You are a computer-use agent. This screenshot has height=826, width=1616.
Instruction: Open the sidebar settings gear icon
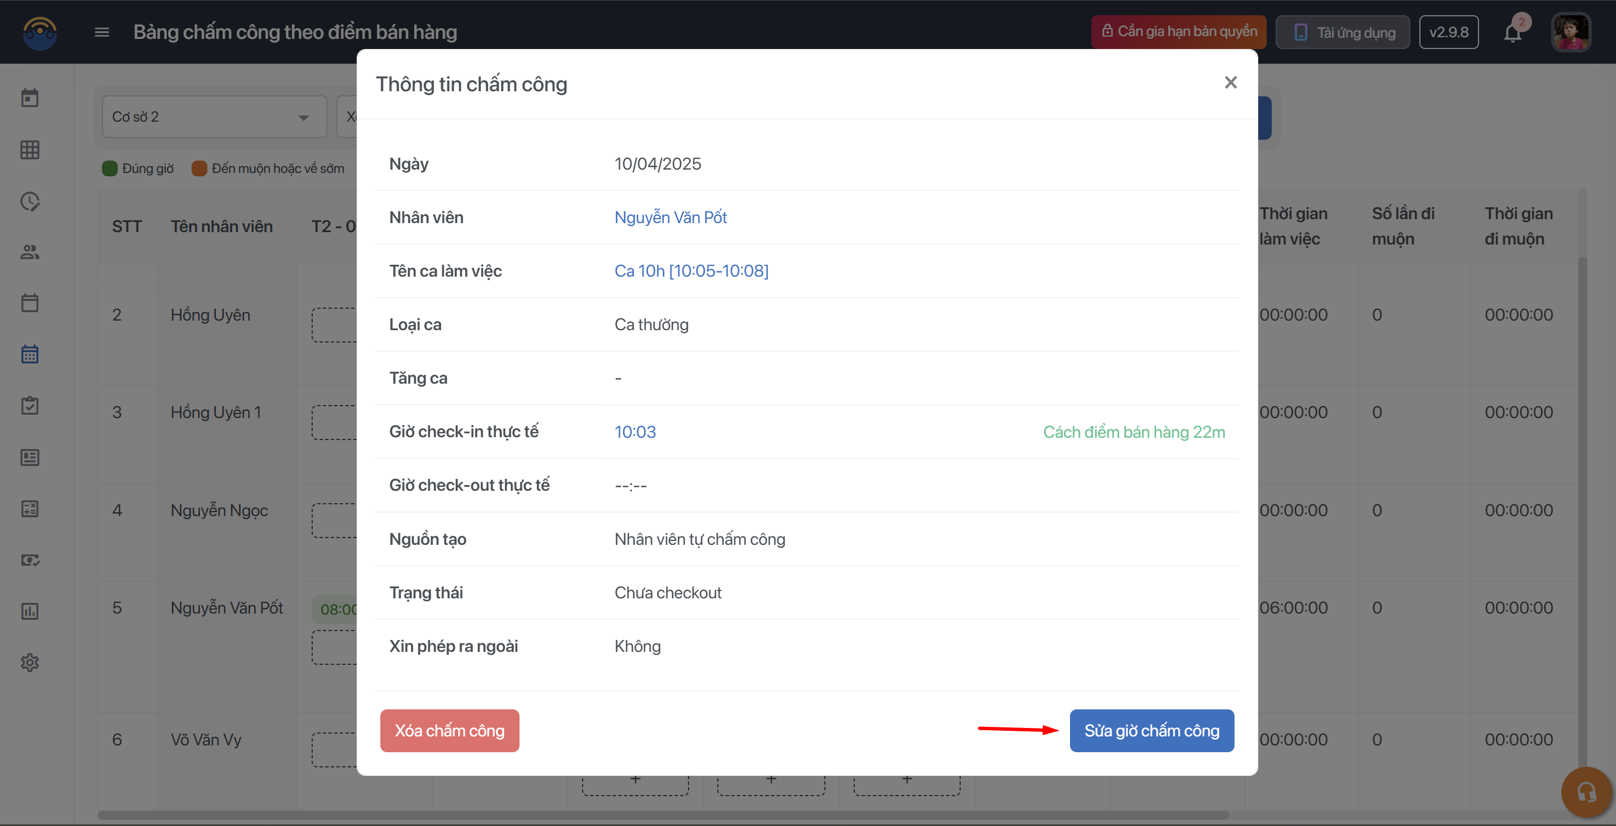point(29,662)
